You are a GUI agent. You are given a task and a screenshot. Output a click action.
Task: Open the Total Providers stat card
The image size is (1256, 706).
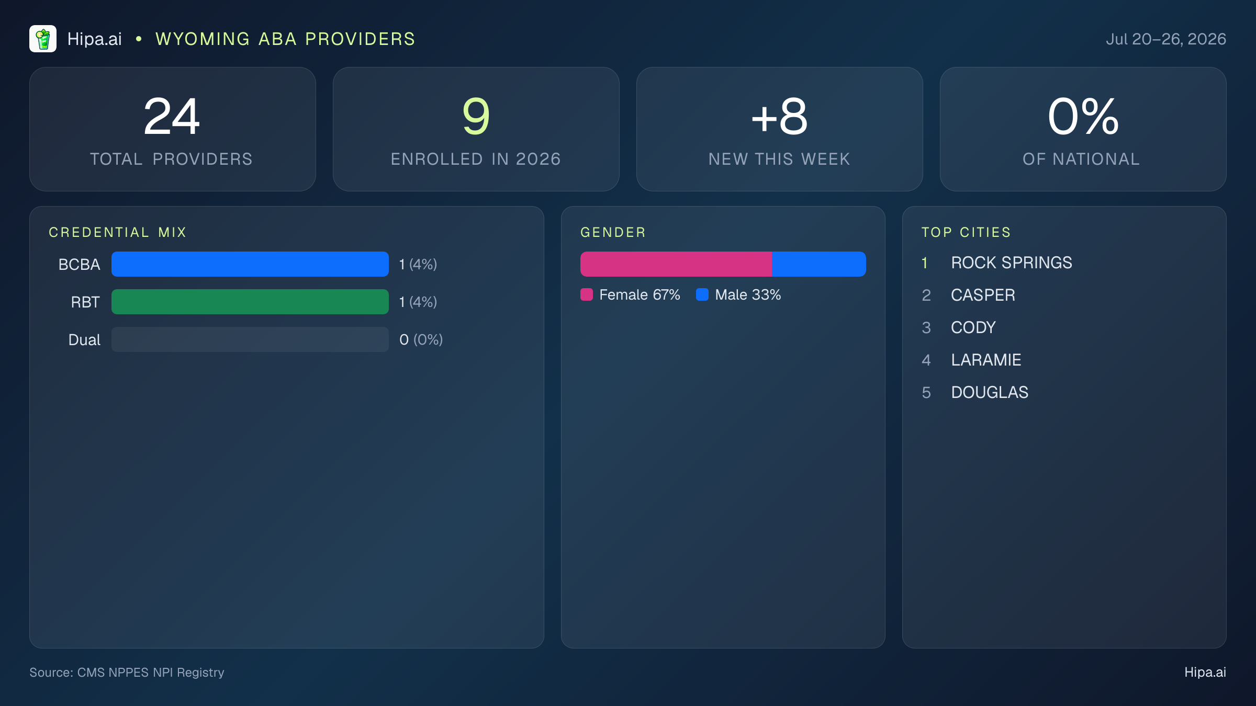tap(173, 129)
